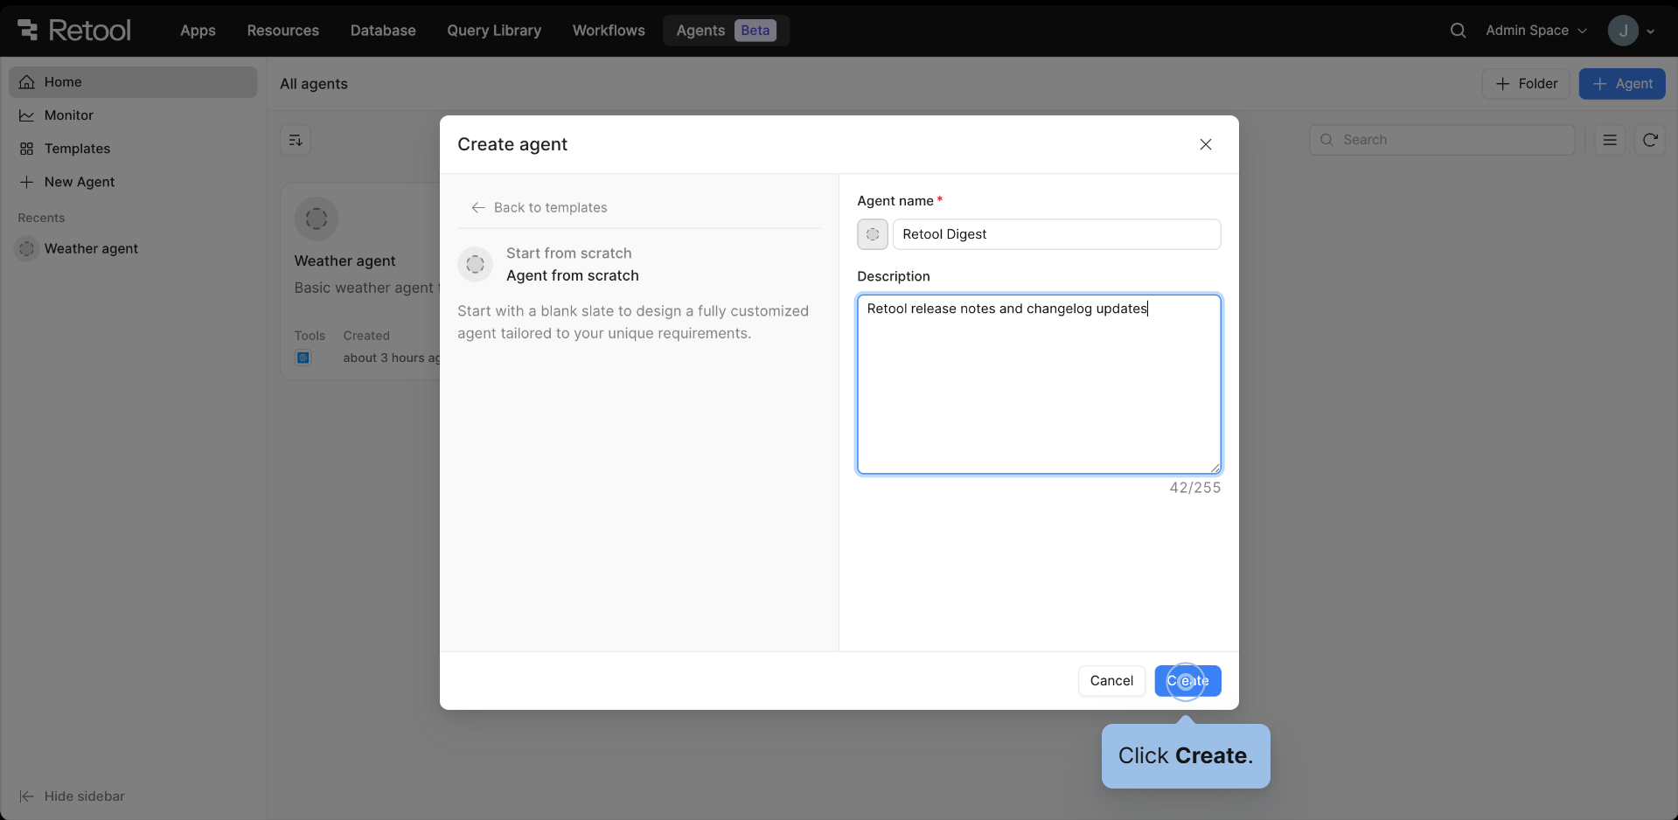Click the Templates grid icon
The width and height of the screenshot is (1678, 820).
[x=27, y=149]
